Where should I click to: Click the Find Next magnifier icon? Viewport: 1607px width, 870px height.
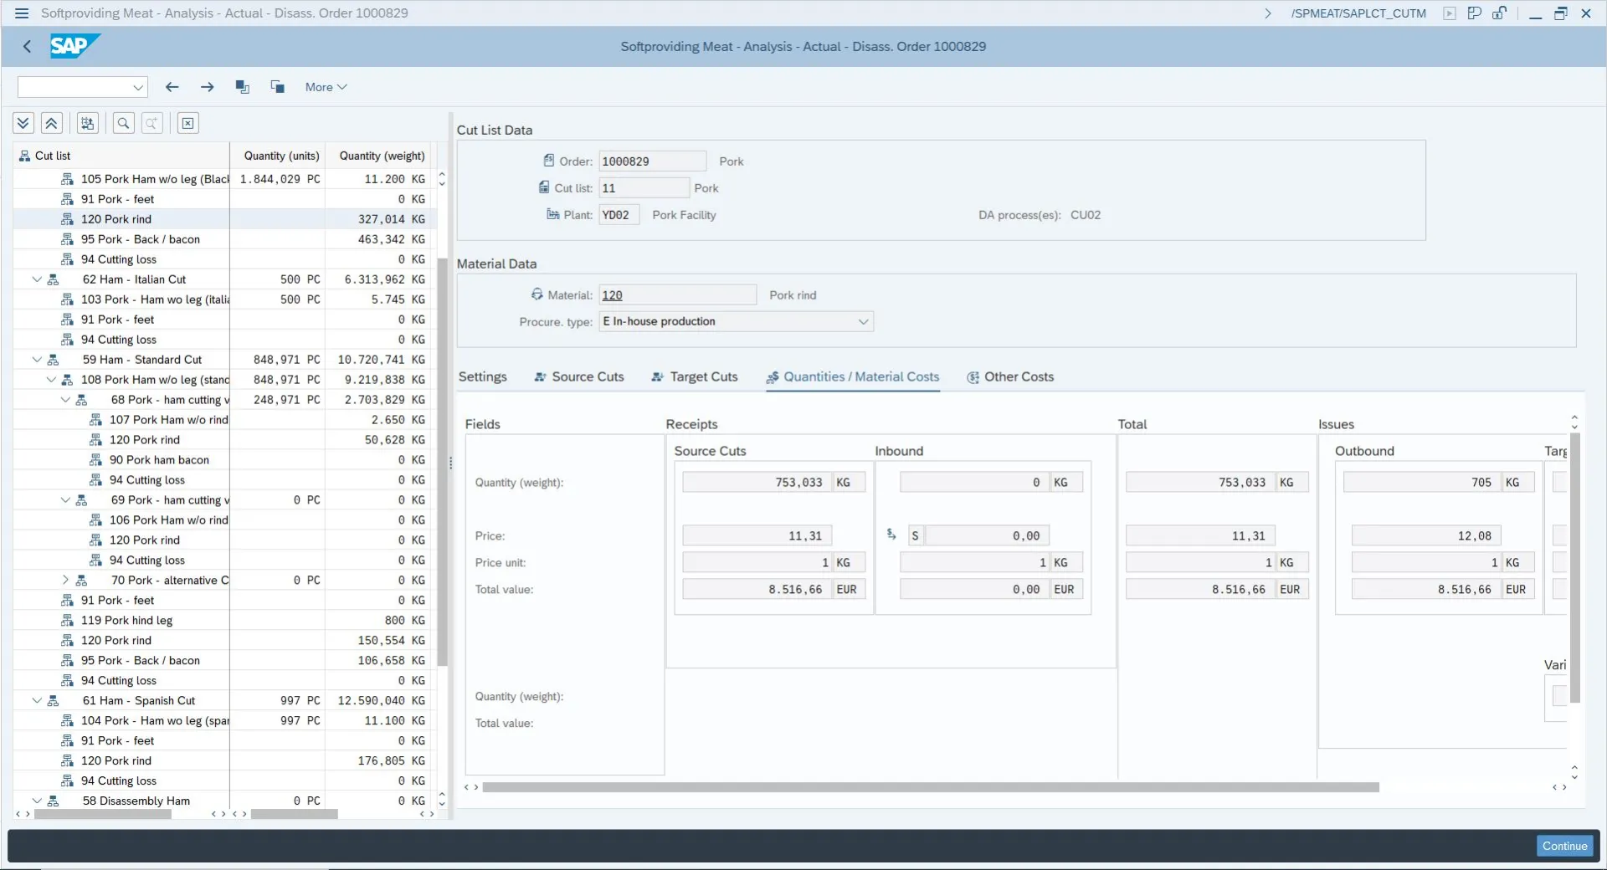151,124
